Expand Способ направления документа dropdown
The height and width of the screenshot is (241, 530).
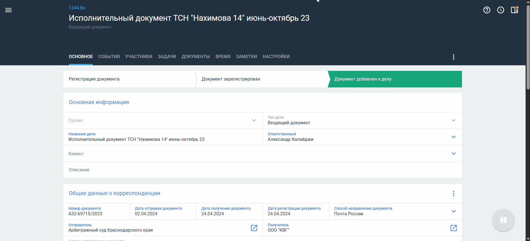tap(453, 211)
